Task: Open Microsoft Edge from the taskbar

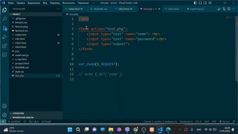Action: (168, 130)
